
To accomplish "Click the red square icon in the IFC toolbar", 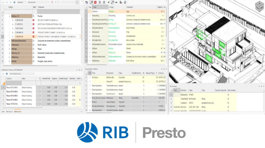I will (x=95, y=2).
